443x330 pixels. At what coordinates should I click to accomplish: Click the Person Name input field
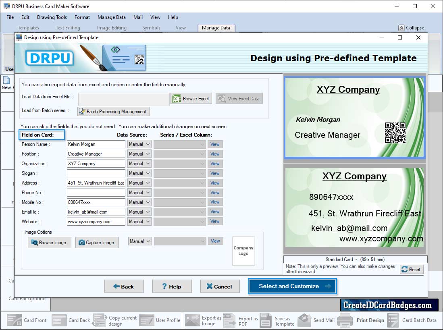(x=96, y=144)
